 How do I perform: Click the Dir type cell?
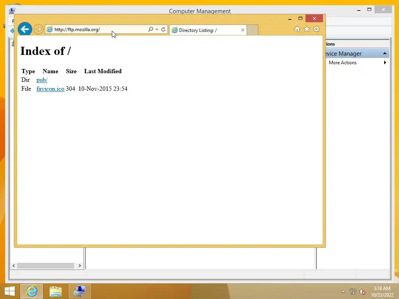coord(25,80)
